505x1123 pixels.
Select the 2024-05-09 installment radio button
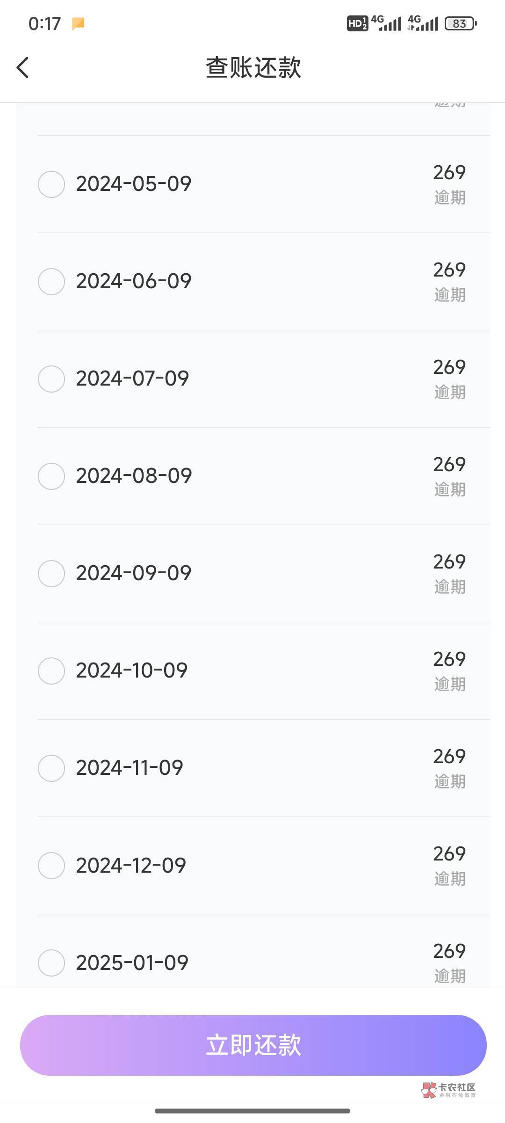click(x=51, y=184)
